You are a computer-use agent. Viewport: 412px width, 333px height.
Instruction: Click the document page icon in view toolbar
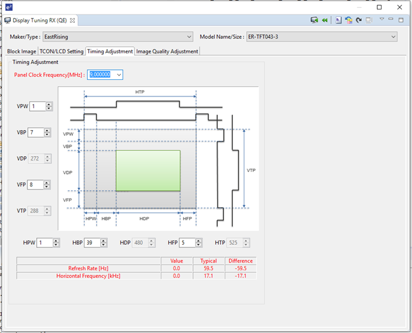pyautogui.click(x=339, y=20)
